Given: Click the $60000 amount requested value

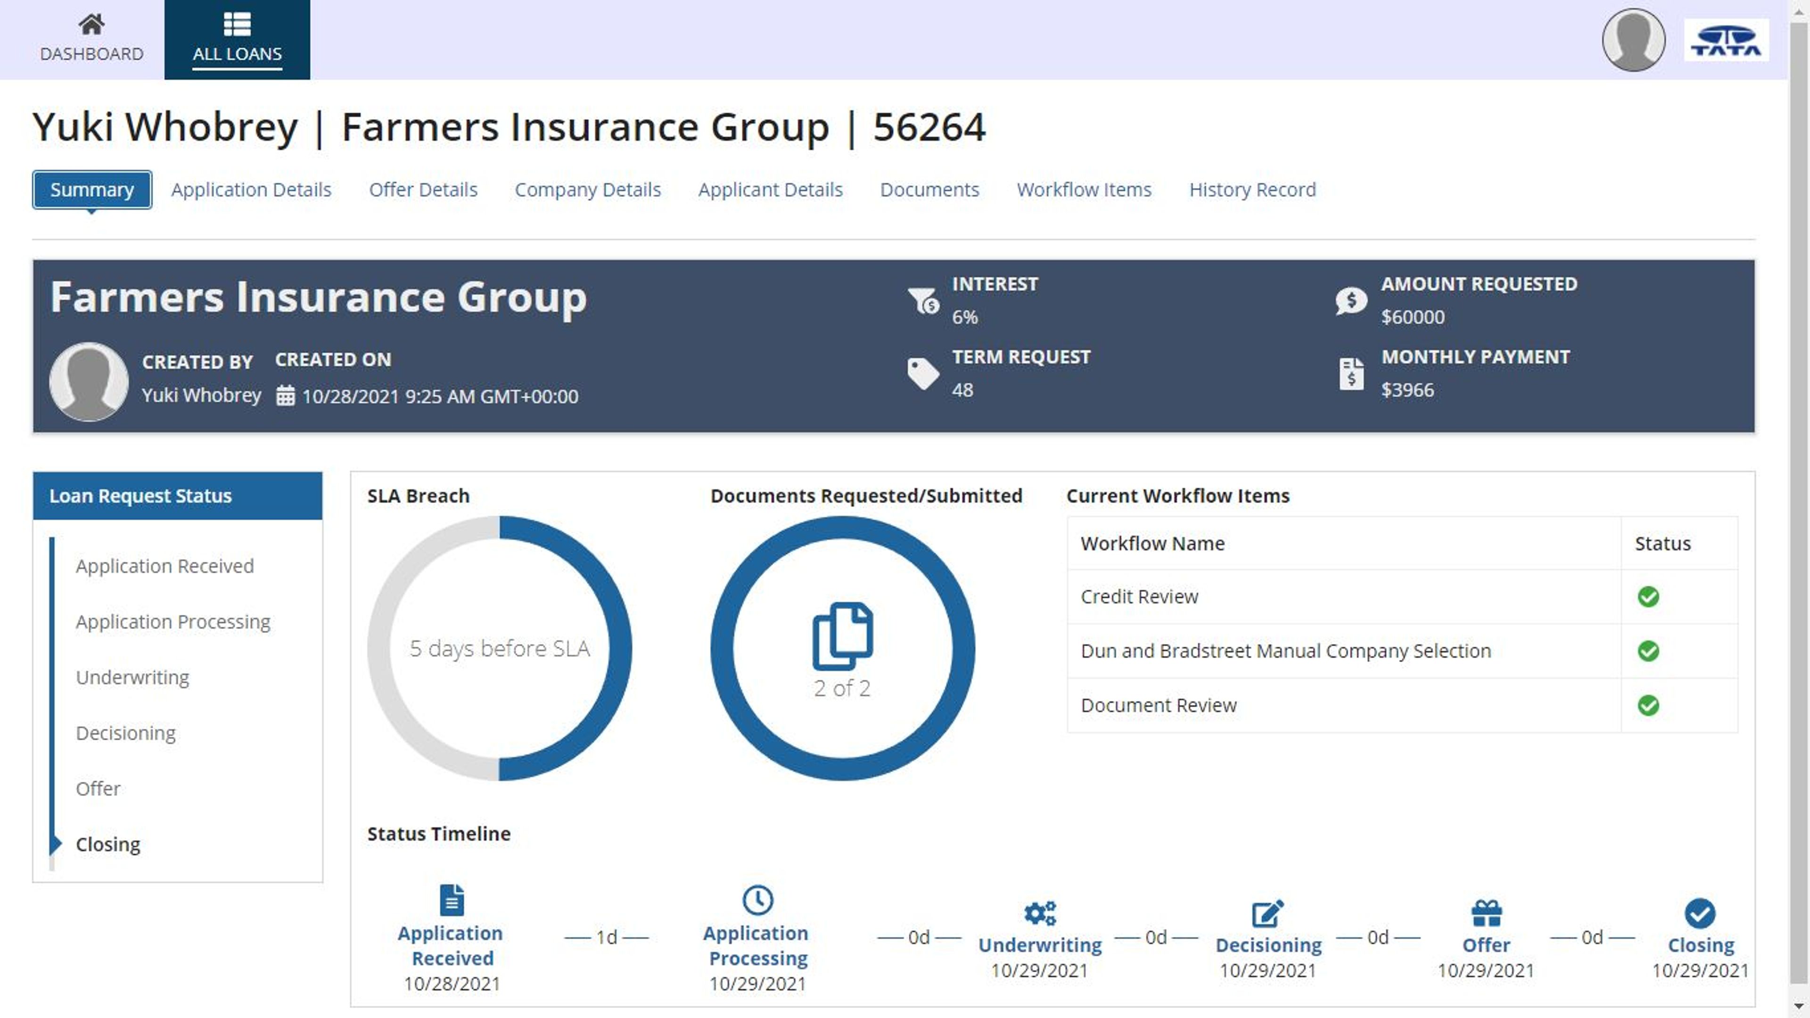Looking at the screenshot, I should point(1412,317).
